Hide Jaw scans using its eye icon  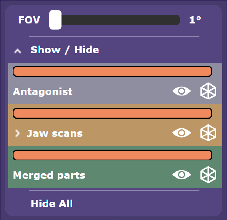tap(181, 133)
